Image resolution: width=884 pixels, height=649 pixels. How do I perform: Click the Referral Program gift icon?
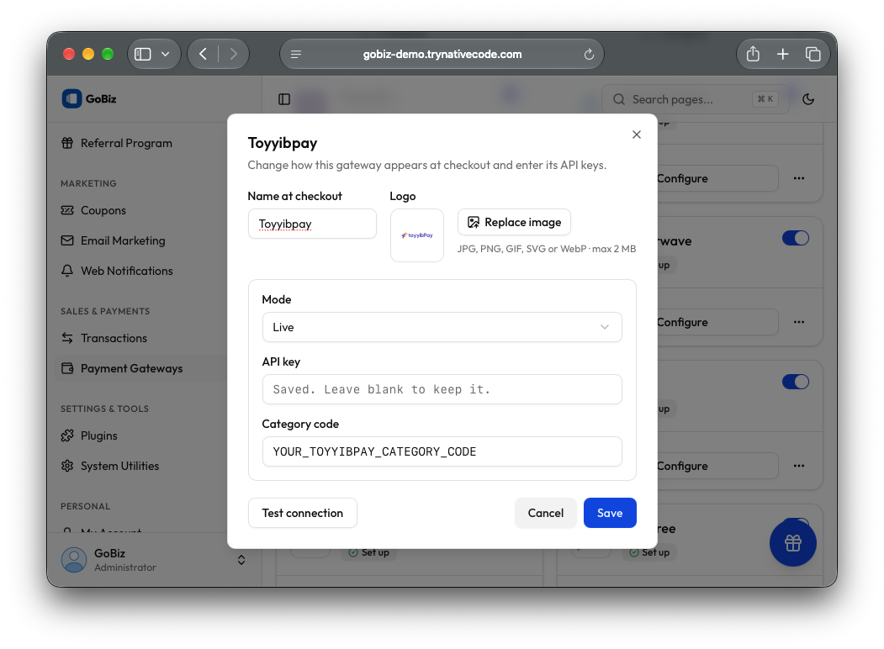67,143
